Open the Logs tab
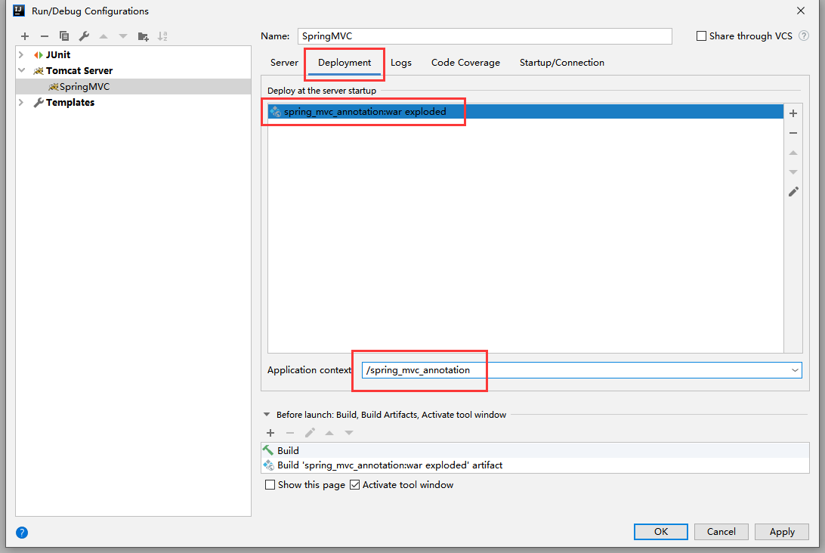This screenshot has width=825, height=553. point(401,63)
